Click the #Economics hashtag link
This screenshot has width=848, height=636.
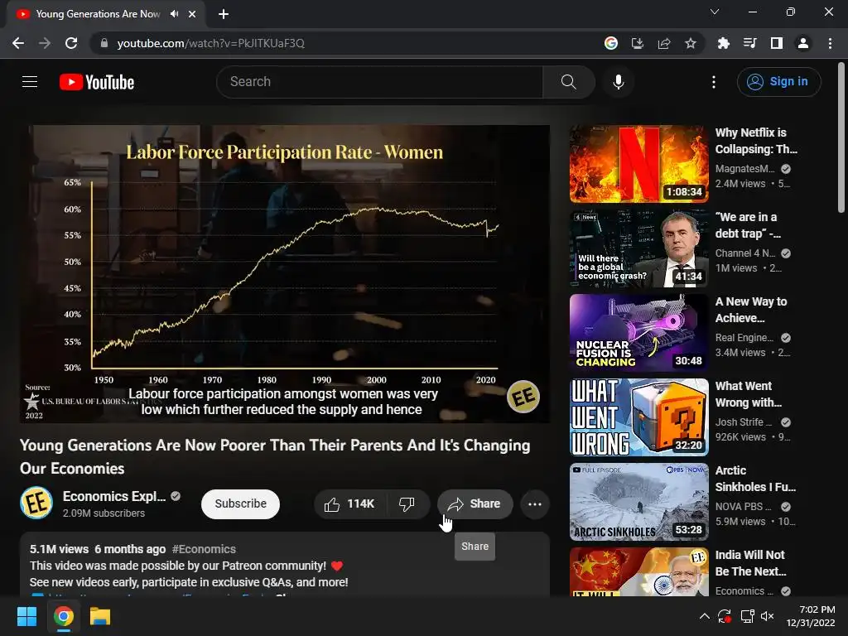tap(204, 549)
